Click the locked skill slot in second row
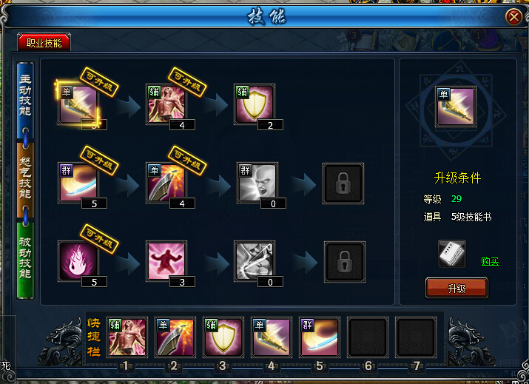The width and height of the screenshot is (529, 384). [x=343, y=183]
